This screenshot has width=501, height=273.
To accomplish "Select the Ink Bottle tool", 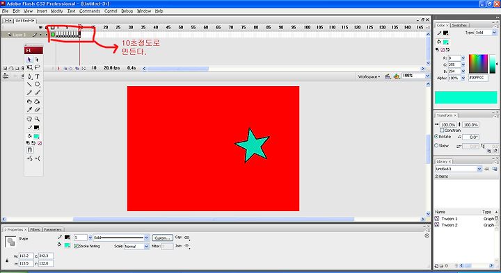I will pyautogui.click(x=29, y=101).
